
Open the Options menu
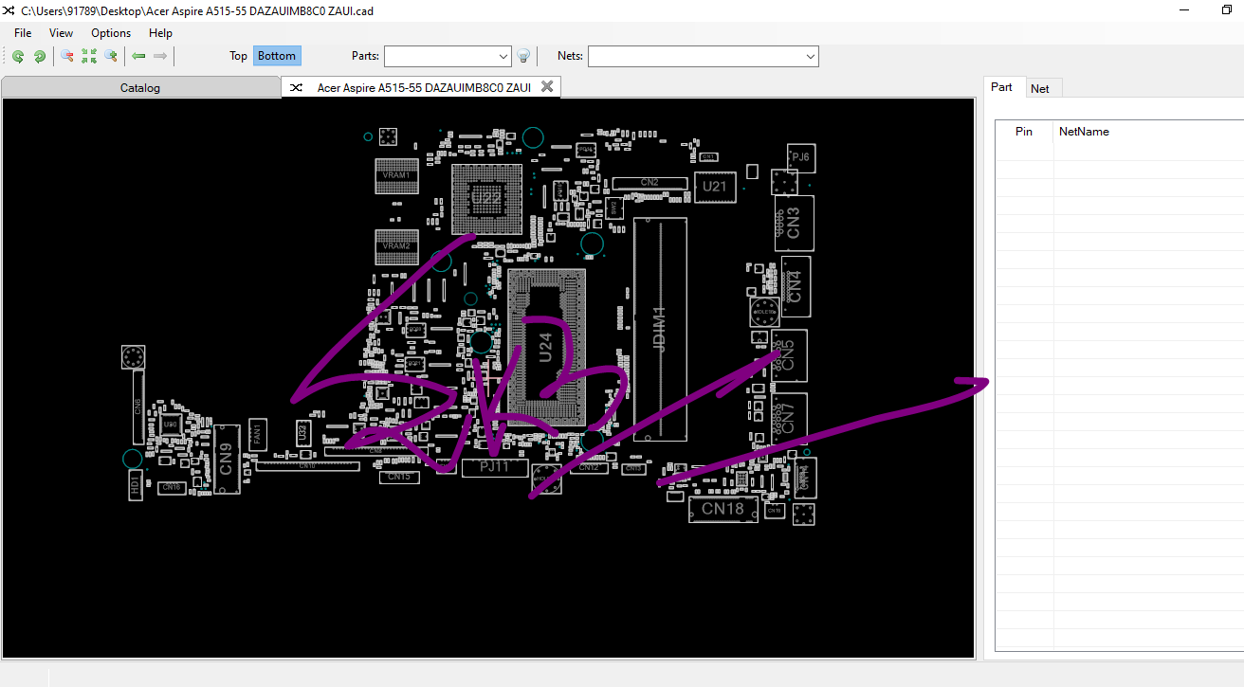coord(111,33)
